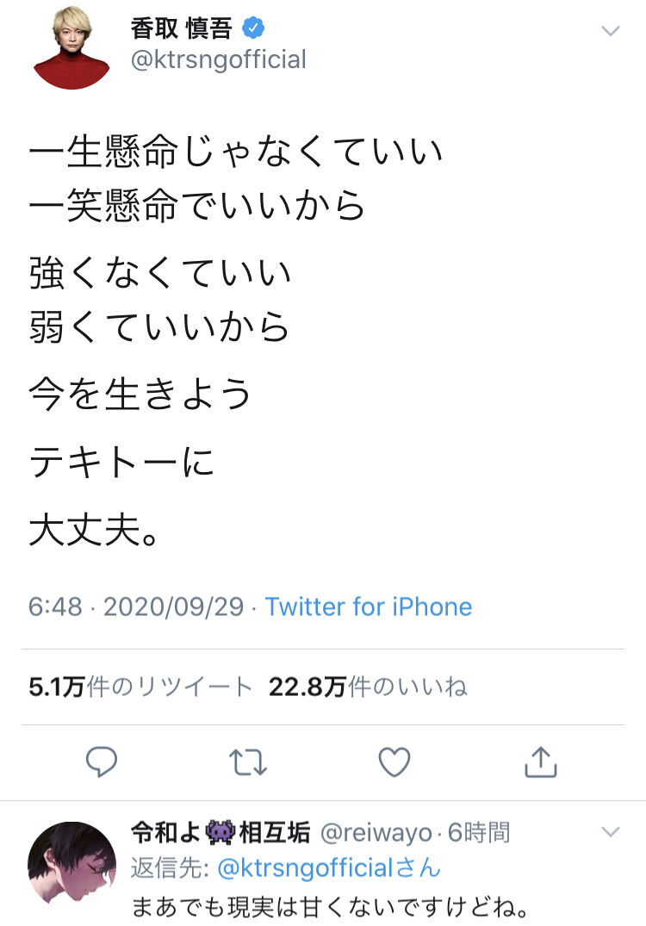
Task: Click the heart icon to unlike later
Action: [x=394, y=761]
